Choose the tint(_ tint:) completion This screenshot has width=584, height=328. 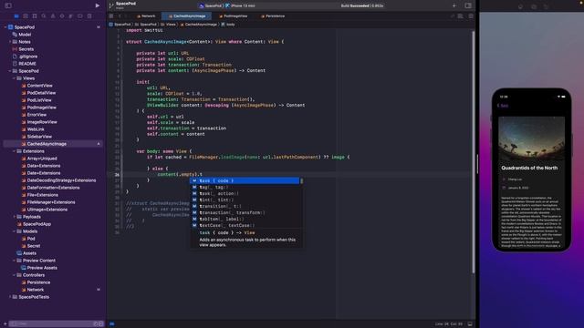click(245, 200)
